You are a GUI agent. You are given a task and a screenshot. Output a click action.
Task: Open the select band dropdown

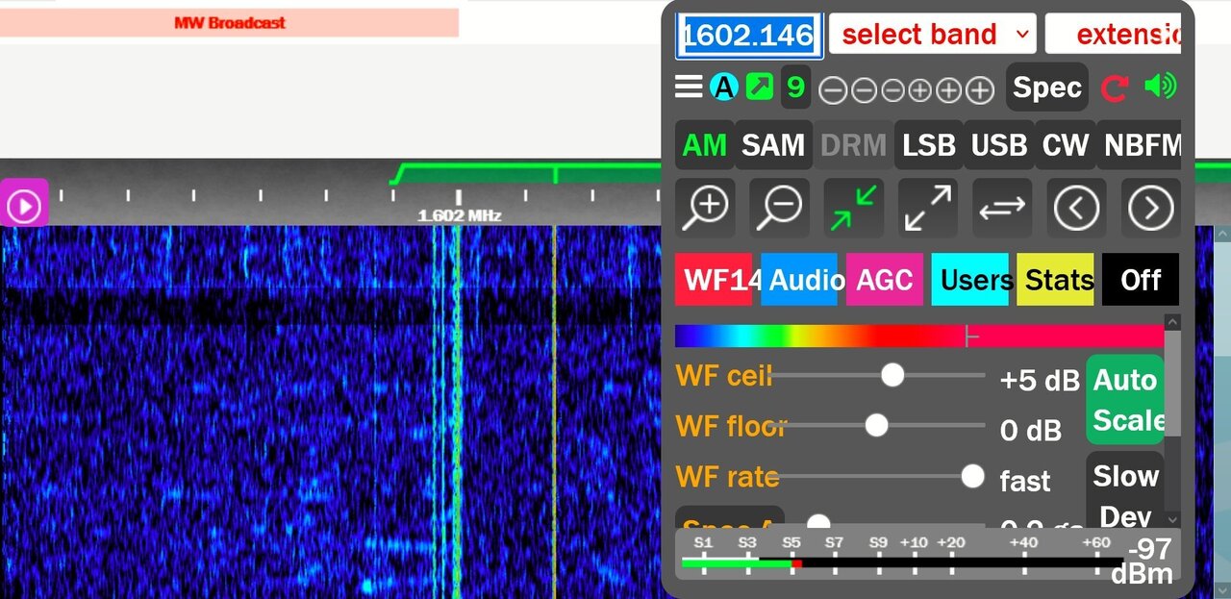[930, 34]
